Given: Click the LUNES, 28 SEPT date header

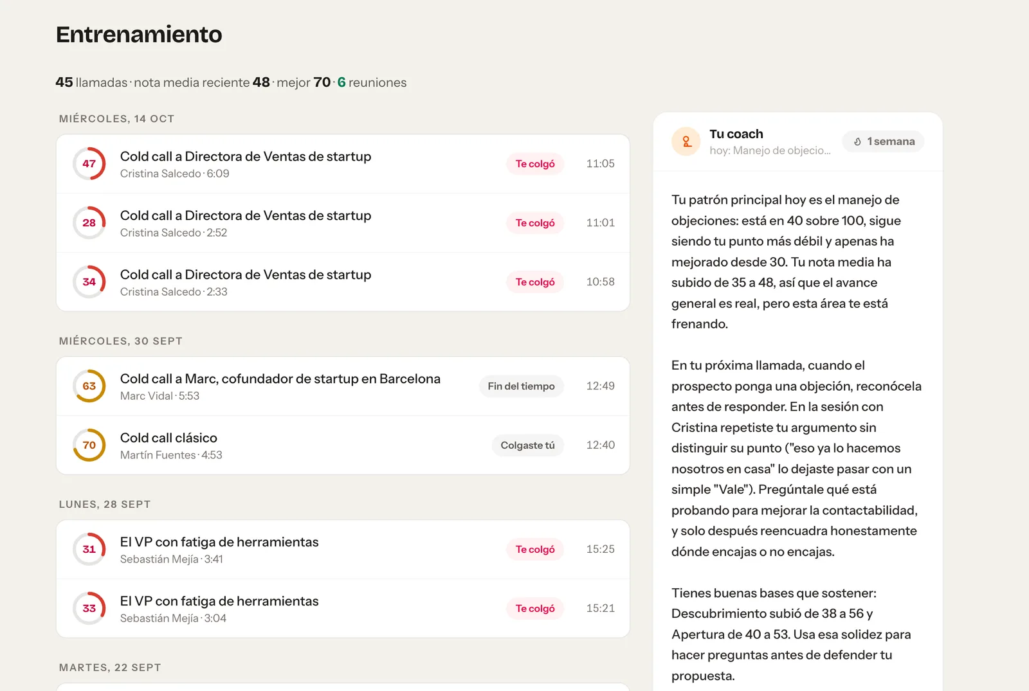Looking at the screenshot, I should (105, 505).
